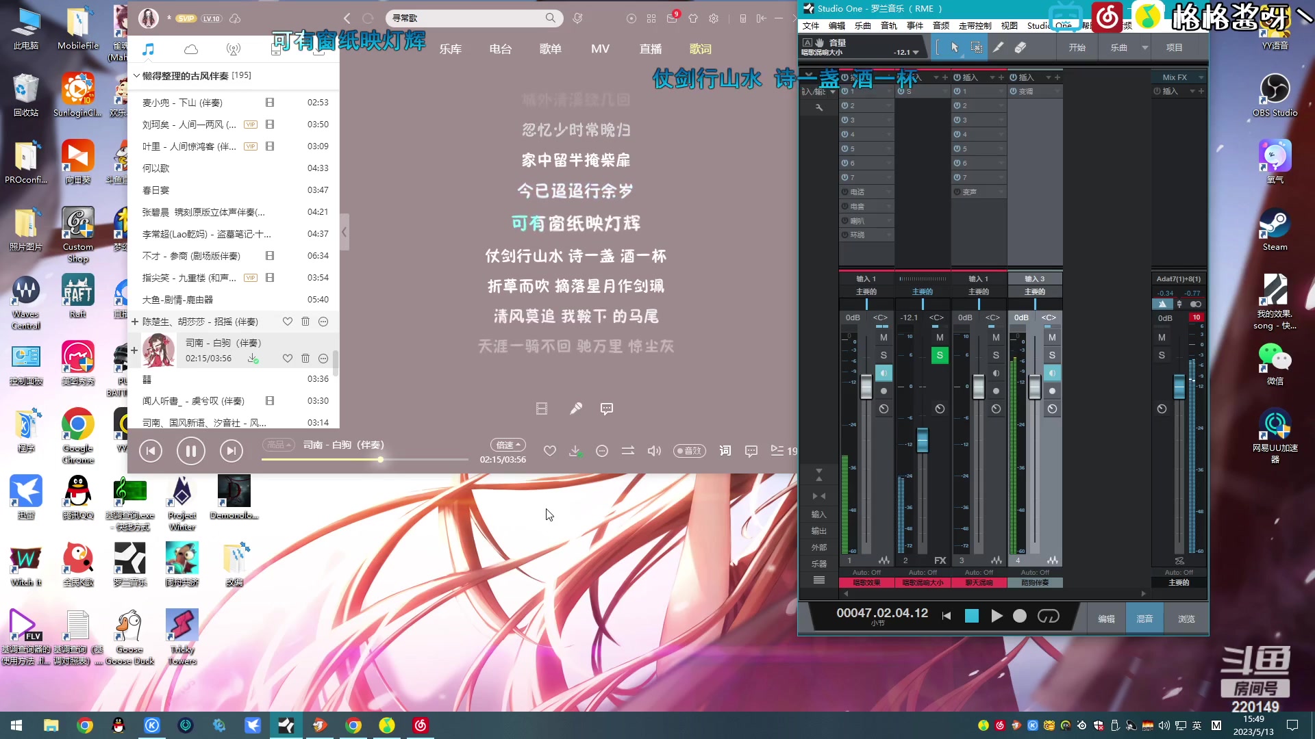This screenshot has height=739, width=1315.
Task: Arm record on channel 3 聊天混响
Action: (x=996, y=391)
